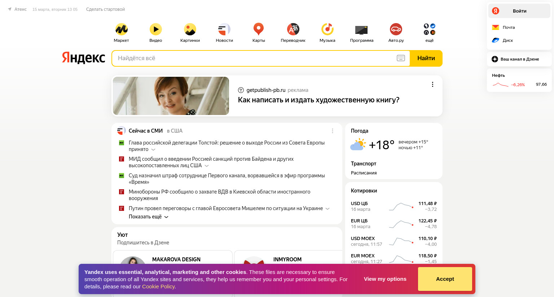Open the Cookie Policy link

(x=158, y=287)
